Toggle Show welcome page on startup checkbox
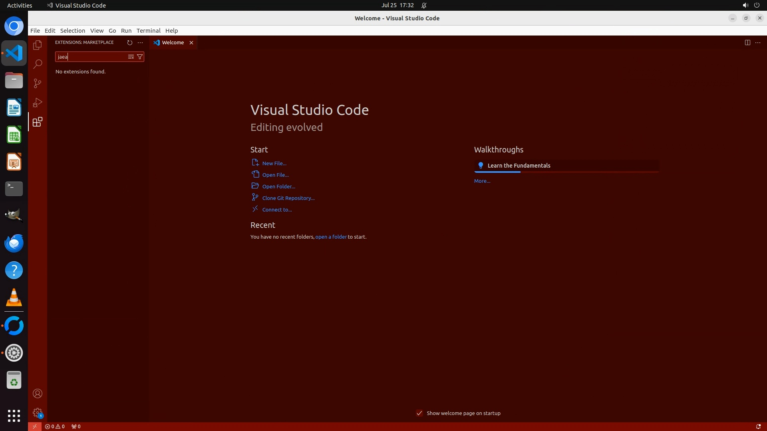 click(419, 413)
